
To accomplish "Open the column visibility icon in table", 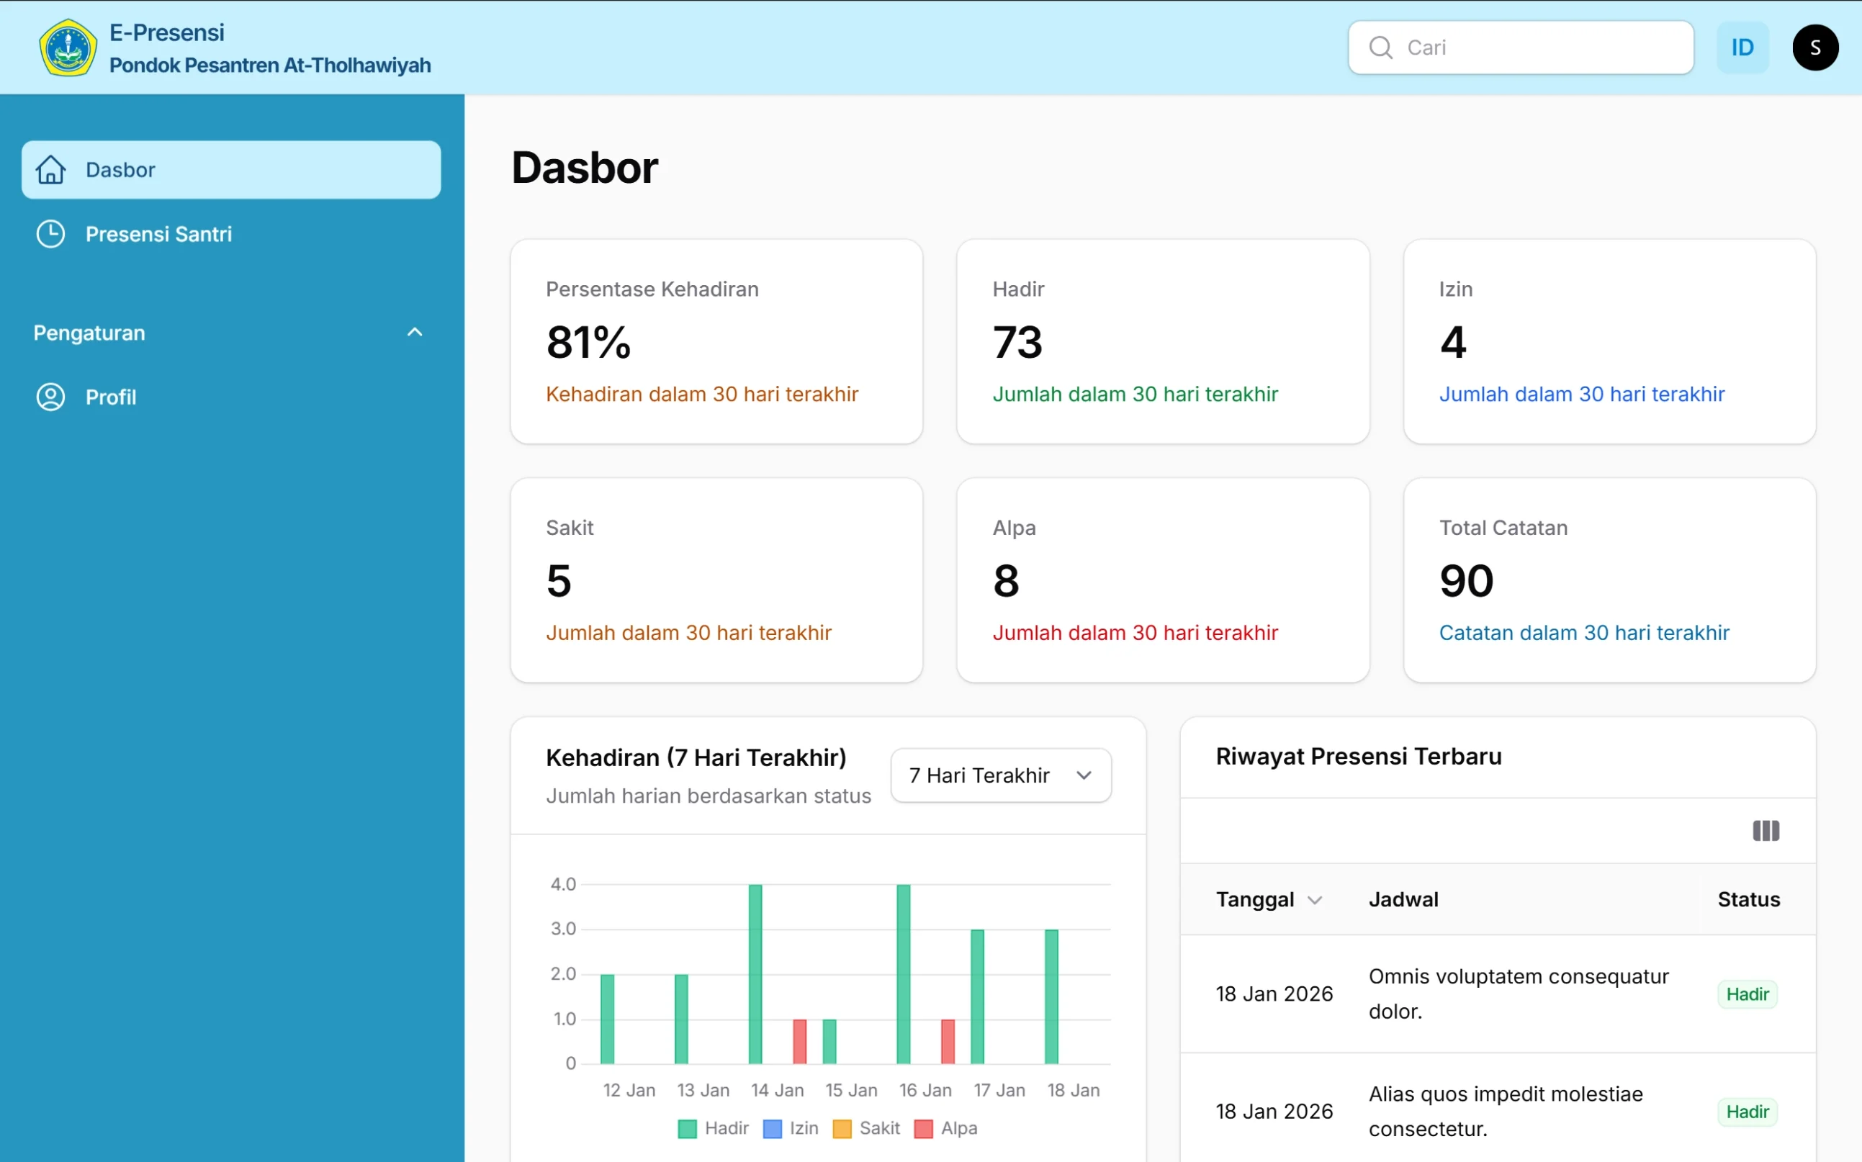I will [x=1766, y=831].
